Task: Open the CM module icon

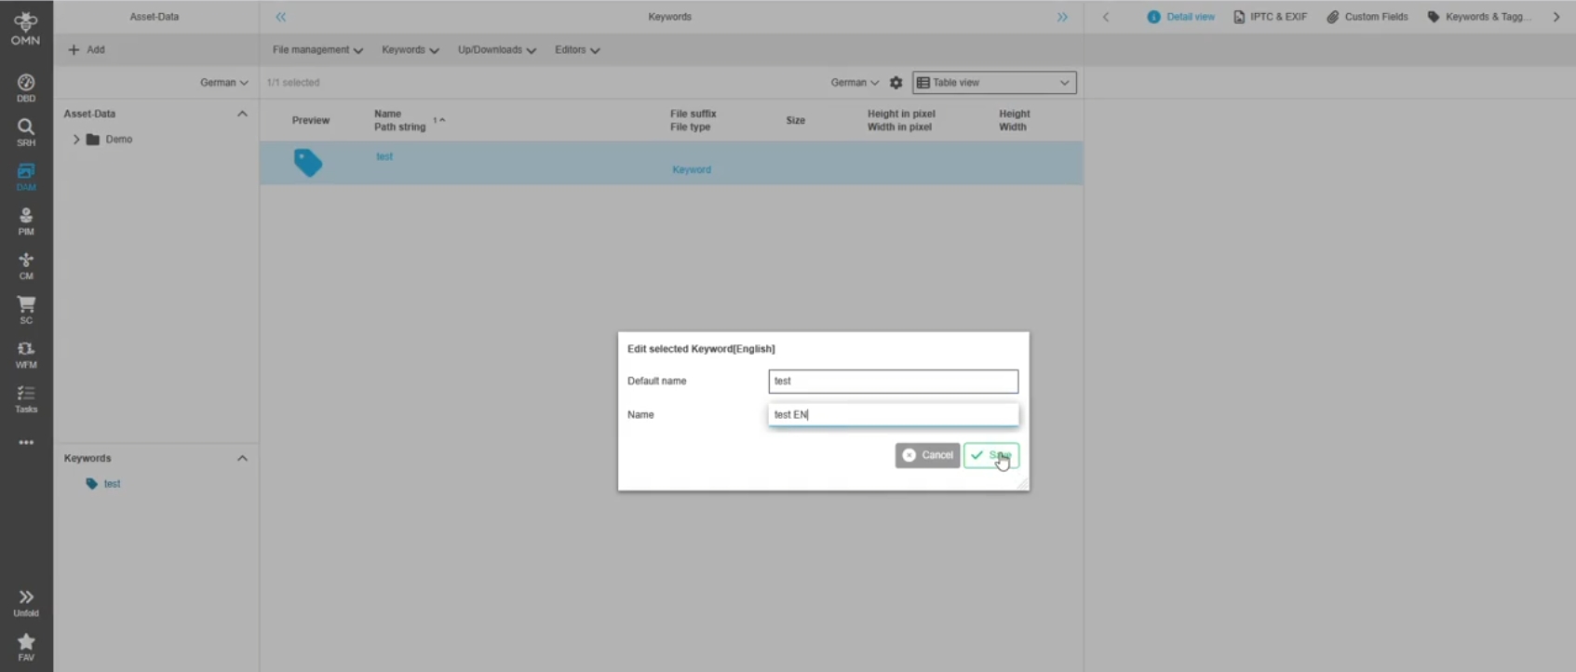Action: [x=26, y=265]
